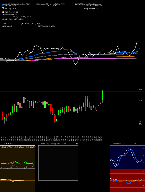
Task: Click the 'ADX signal:' label
Action: coord(7,26)
